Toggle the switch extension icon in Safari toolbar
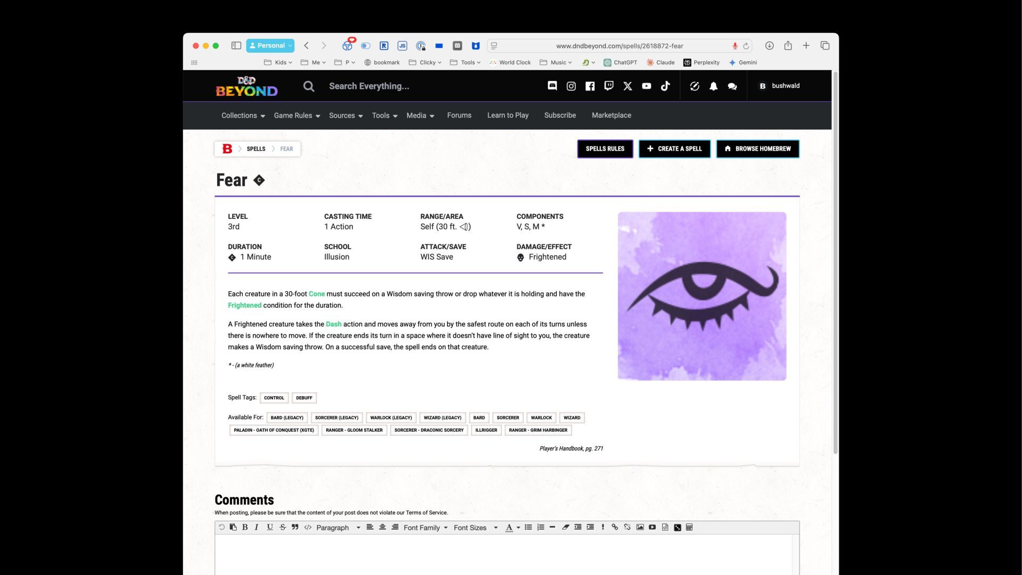 point(366,46)
